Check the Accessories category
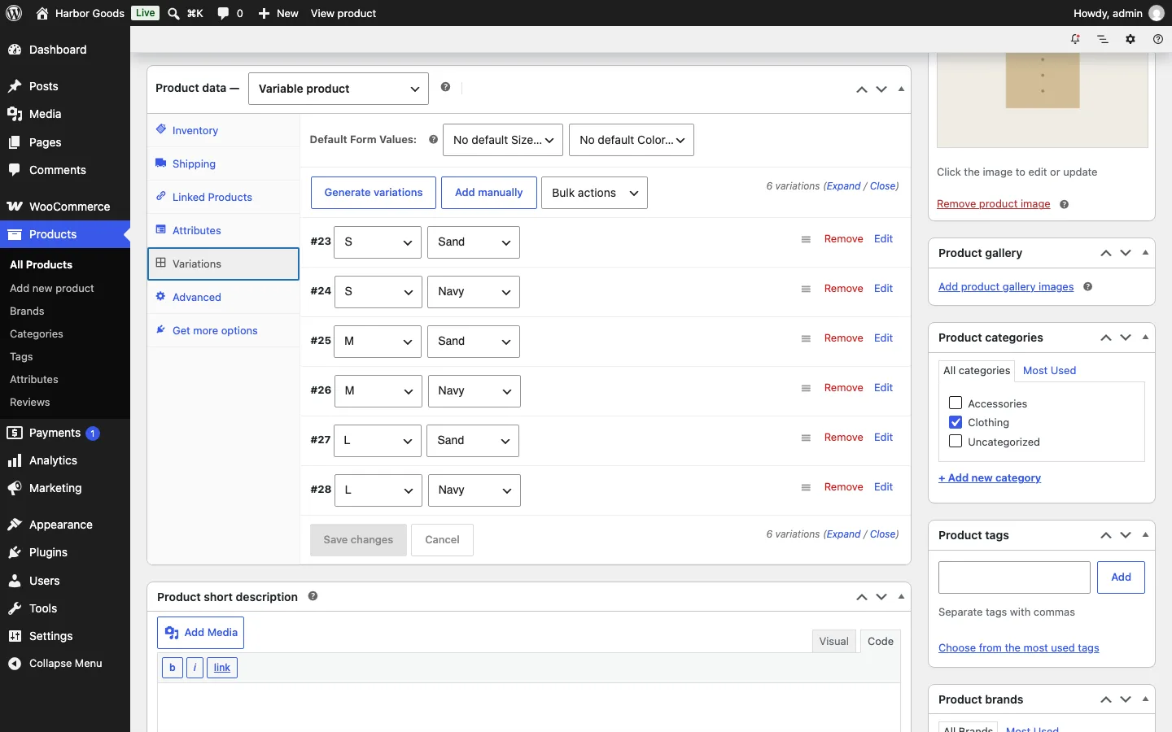The width and height of the screenshot is (1172, 732). tap(956, 403)
